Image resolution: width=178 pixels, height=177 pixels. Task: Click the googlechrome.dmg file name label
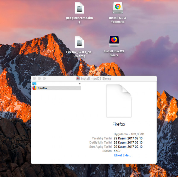click(79, 20)
